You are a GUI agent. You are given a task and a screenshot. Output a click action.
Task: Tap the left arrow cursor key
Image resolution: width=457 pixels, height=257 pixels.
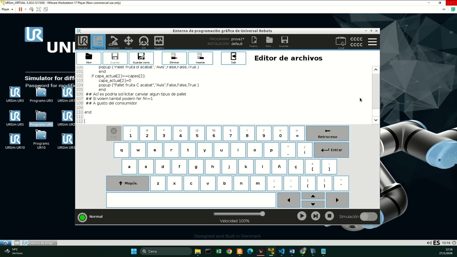[x=288, y=200]
